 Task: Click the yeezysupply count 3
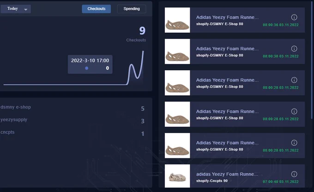[x=143, y=121]
